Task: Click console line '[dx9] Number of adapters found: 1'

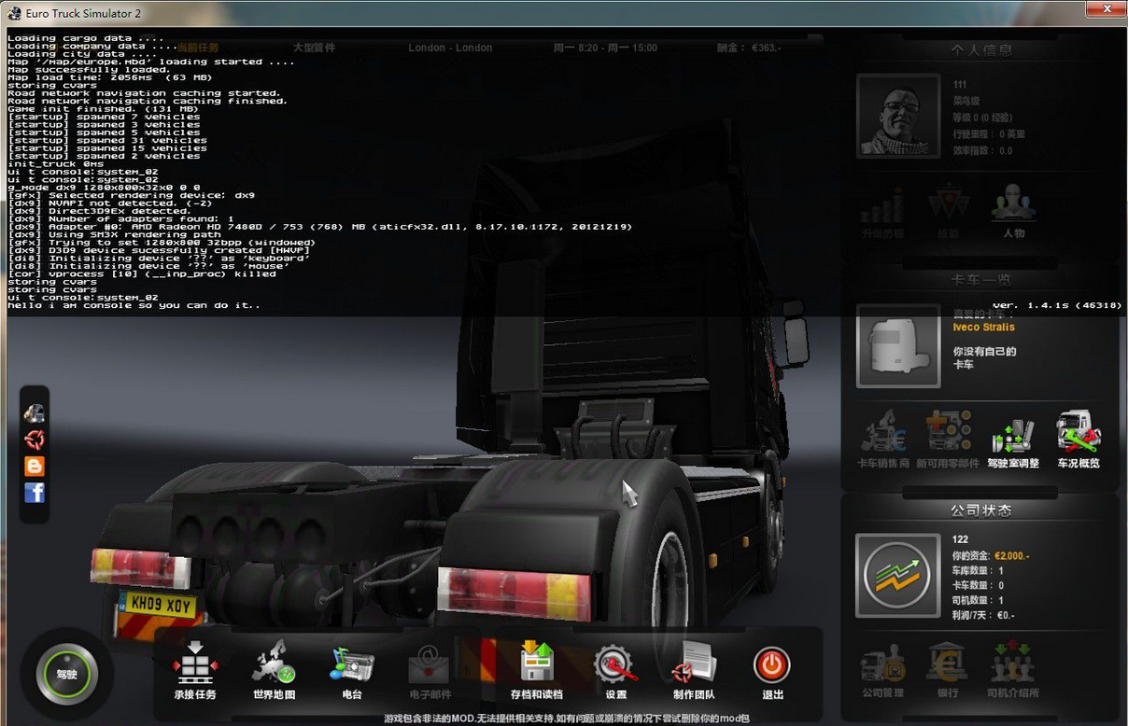Action: (120, 218)
